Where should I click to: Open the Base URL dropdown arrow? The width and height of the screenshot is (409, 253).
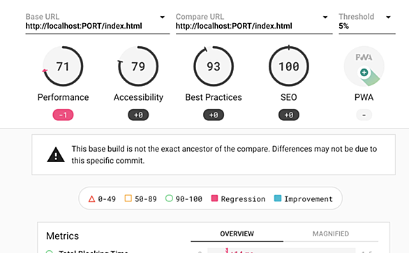(162, 17)
